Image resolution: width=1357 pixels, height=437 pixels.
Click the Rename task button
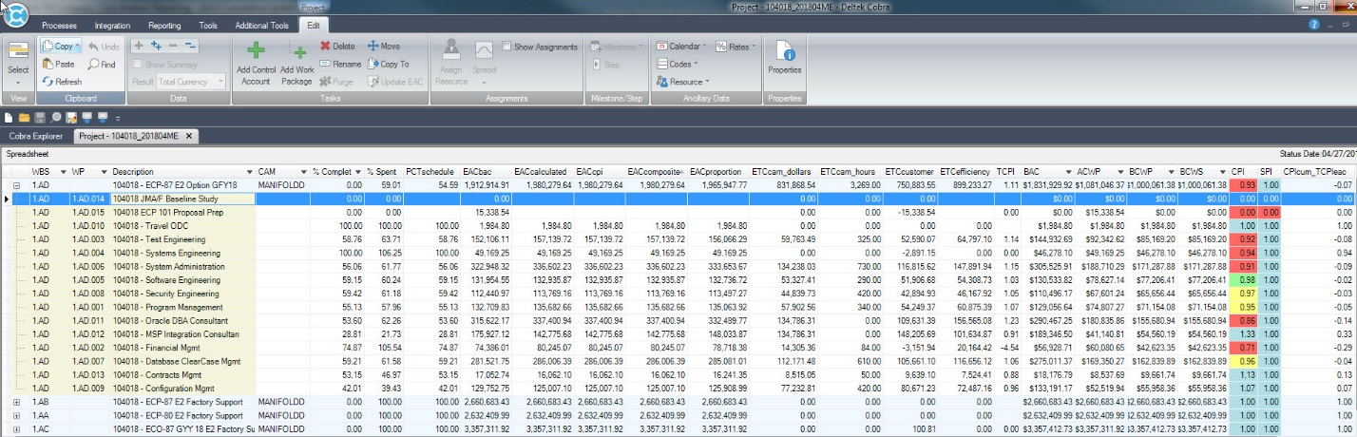point(340,64)
